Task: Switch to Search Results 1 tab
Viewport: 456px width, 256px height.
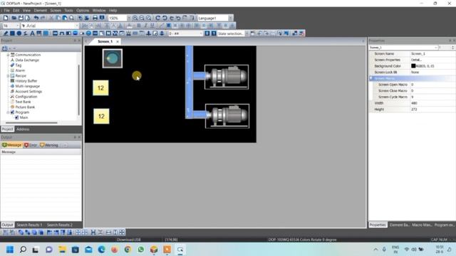Action: (29, 225)
